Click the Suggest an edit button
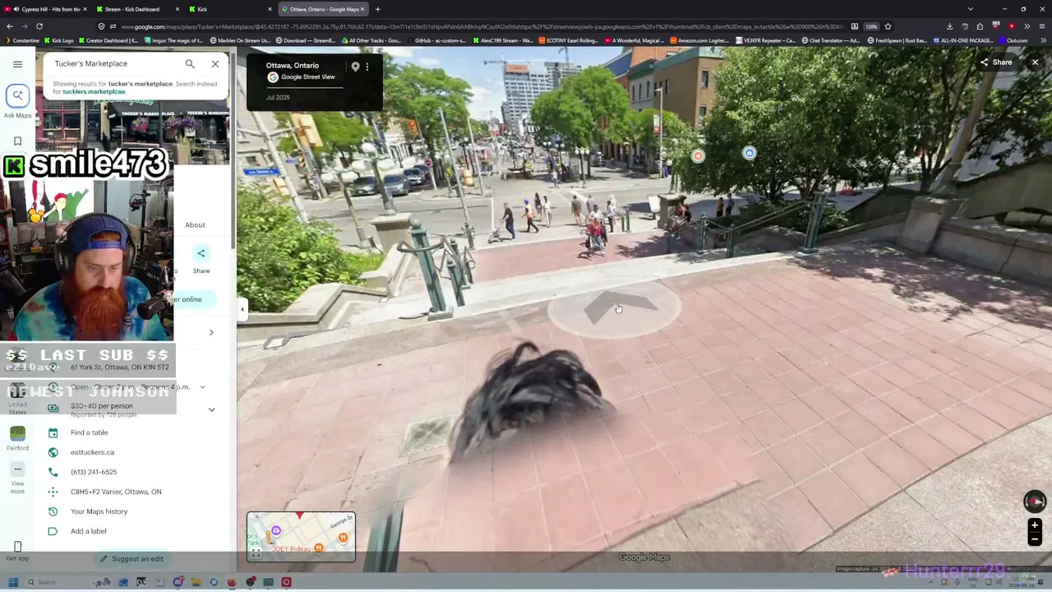Image resolution: width=1052 pixels, height=592 pixels. 131,559
